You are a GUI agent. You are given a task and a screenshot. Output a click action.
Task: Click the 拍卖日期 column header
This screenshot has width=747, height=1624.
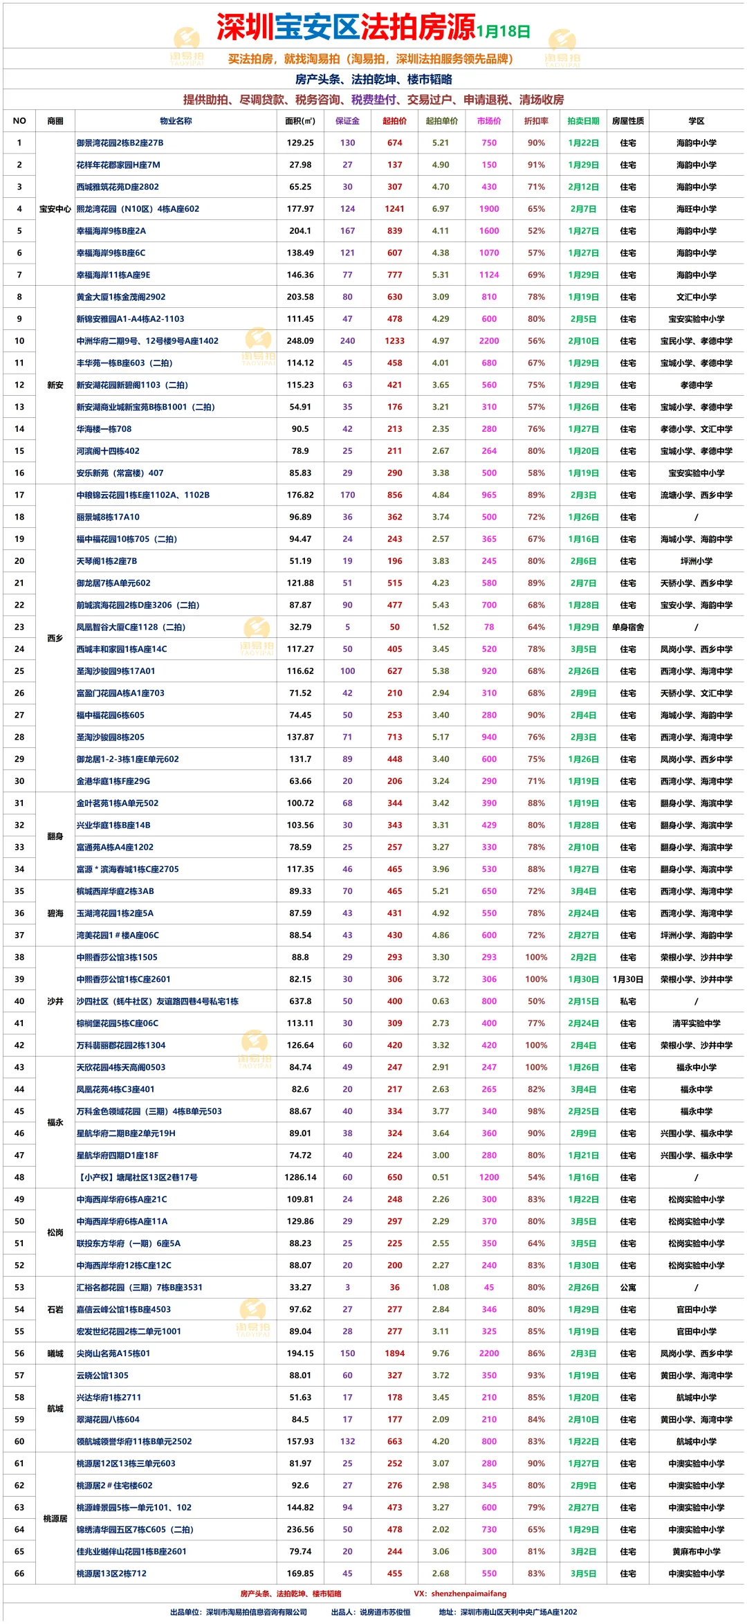pyautogui.click(x=583, y=121)
